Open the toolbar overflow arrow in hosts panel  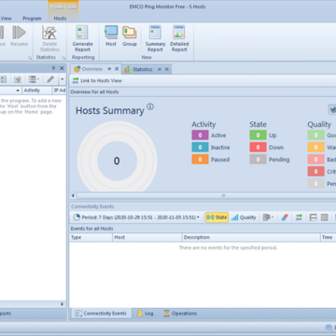[63, 79]
